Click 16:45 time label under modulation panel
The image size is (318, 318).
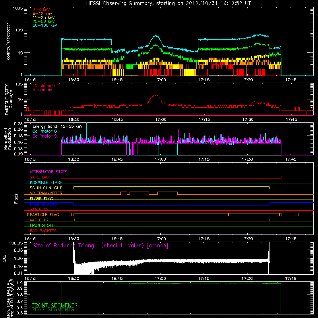[x=117, y=159]
